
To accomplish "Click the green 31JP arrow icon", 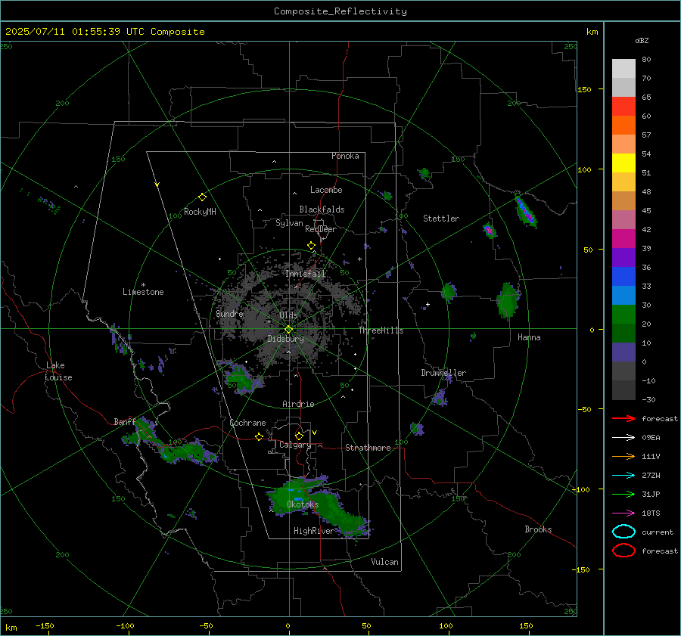I will pyautogui.click(x=623, y=494).
